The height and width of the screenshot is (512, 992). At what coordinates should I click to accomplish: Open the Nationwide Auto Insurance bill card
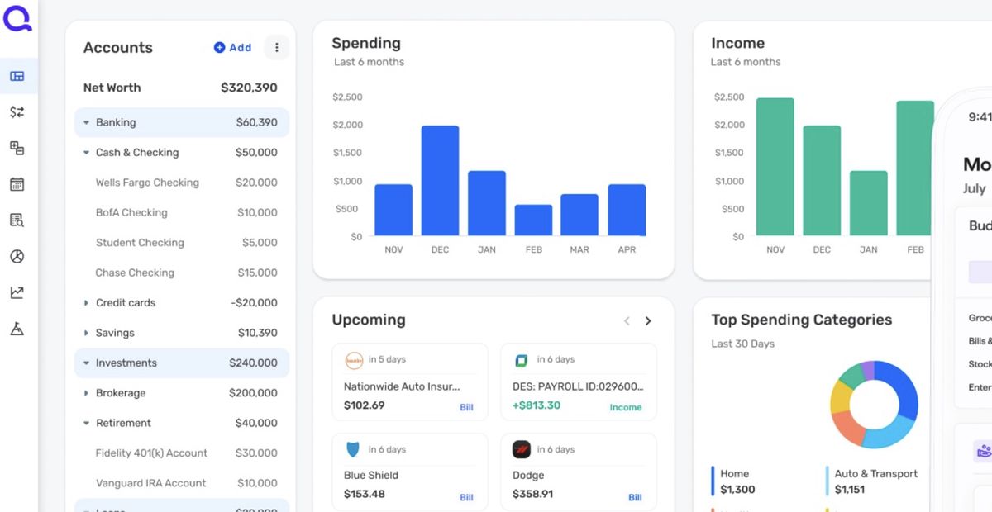click(x=409, y=382)
